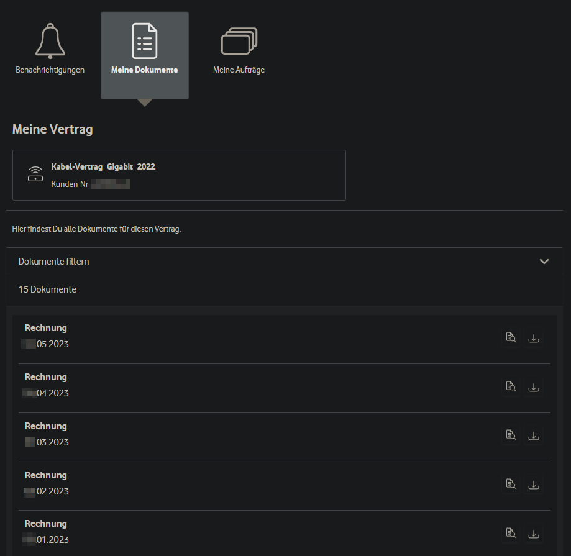This screenshot has width=571, height=556.
Task: Download the Rechnung from 02.2023
Action: pyautogui.click(x=534, y=485)
